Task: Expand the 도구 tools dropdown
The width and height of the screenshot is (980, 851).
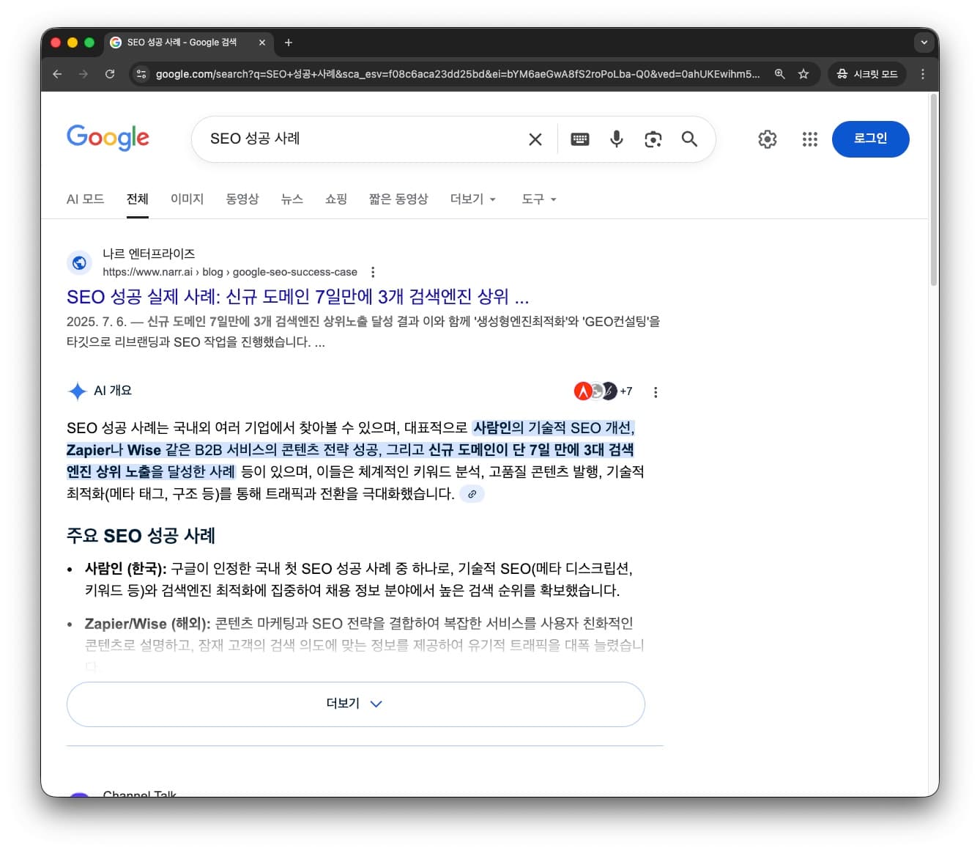Action: click(x=539, y=199)
